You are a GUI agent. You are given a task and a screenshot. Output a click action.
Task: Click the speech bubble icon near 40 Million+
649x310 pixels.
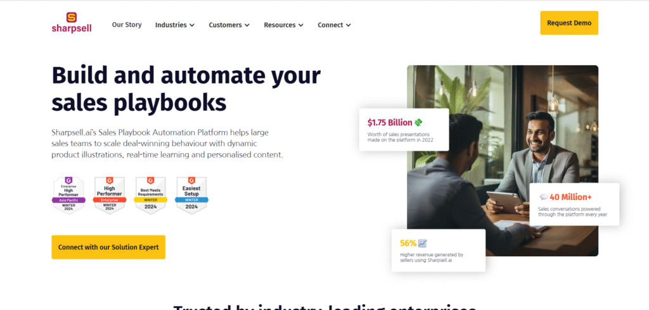click(544, 197)
